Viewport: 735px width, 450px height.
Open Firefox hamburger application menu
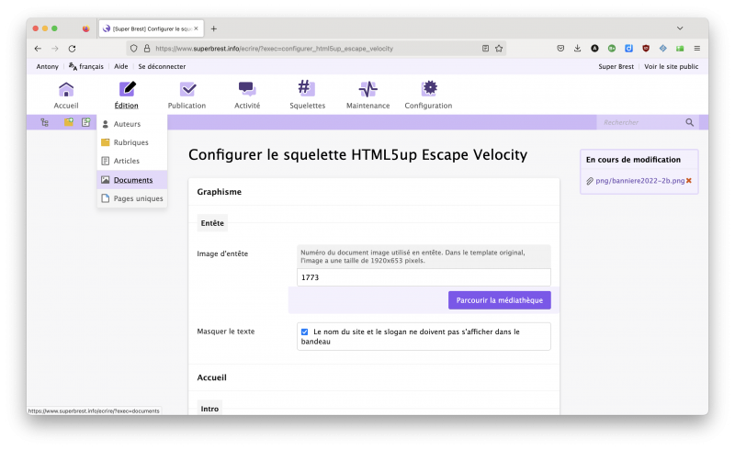coord(697,49)
